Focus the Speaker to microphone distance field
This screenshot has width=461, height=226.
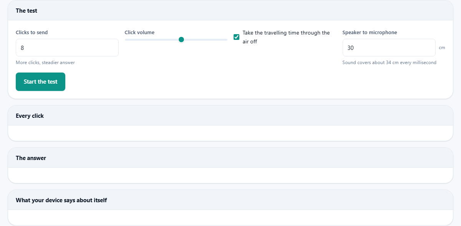pyautogui.click(x=389, y=48)
